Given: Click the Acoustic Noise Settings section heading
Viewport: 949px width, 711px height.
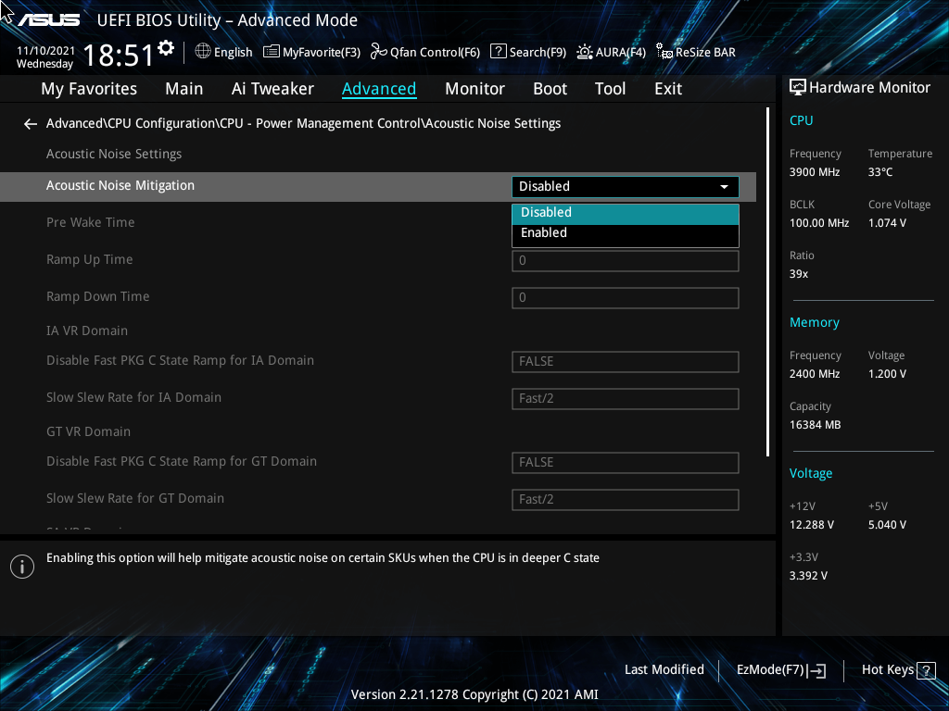Looking at the screenshot, I should click(114, 155).
